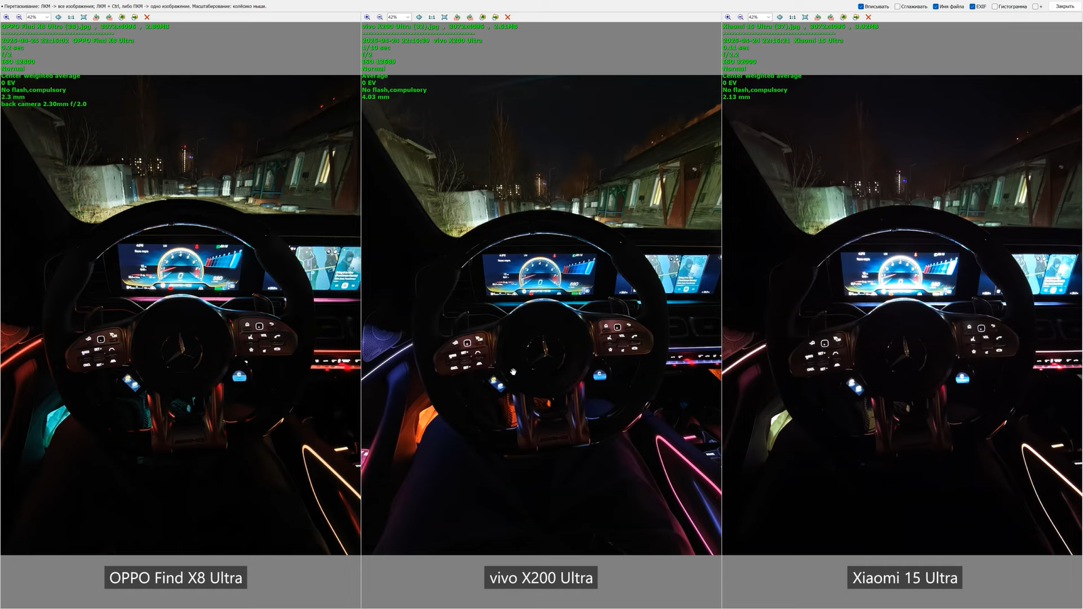Zoom in on the OPPO Find X8 Ultra image

pos(7,17)
